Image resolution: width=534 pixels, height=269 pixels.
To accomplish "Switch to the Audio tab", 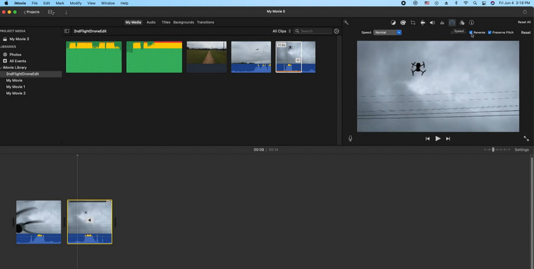I will pyautogui.click(x=151, y=23).
